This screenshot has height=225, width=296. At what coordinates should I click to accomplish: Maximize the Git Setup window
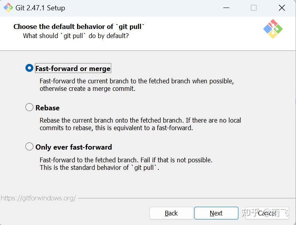(x=253, y=8)
